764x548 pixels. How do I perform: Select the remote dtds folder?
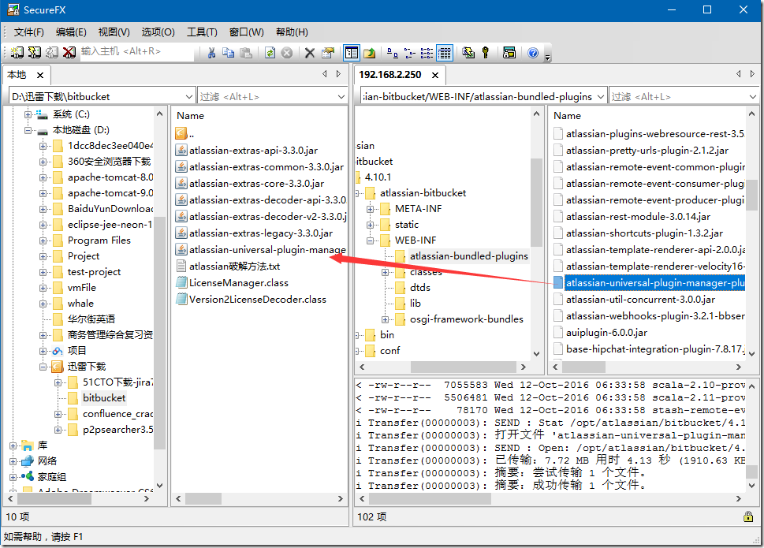pos(420,287)
